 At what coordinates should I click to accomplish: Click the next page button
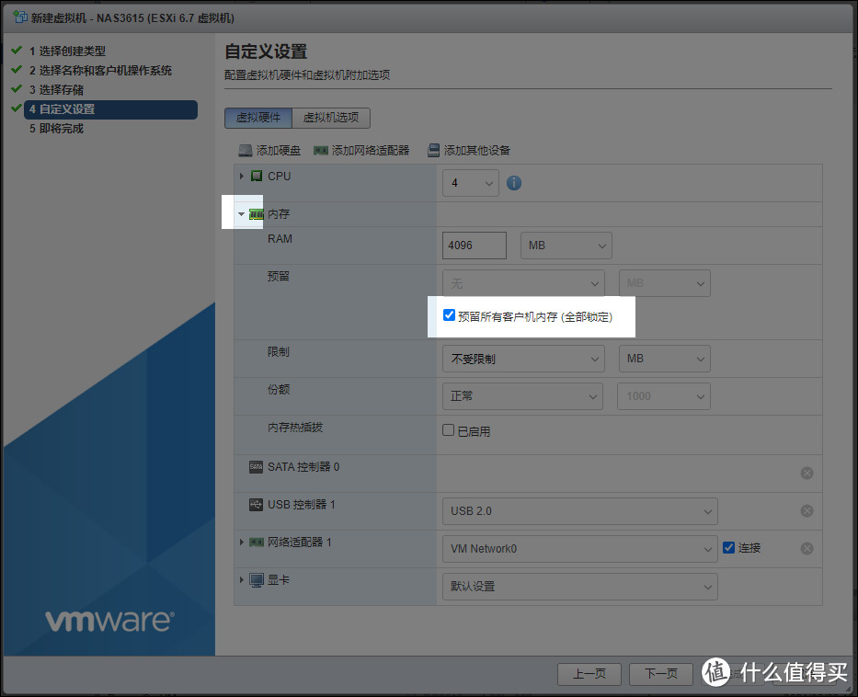pyautogui.click(x=660, y=674)
